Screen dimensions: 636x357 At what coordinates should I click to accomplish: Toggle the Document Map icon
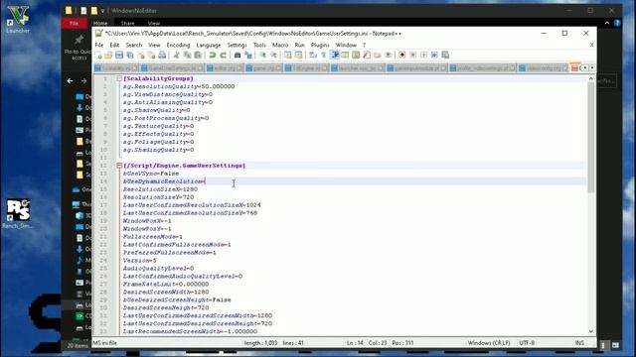click(356, 56)
